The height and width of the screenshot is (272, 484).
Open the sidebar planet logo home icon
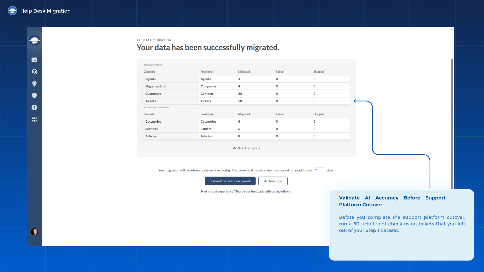coord(35,40)
